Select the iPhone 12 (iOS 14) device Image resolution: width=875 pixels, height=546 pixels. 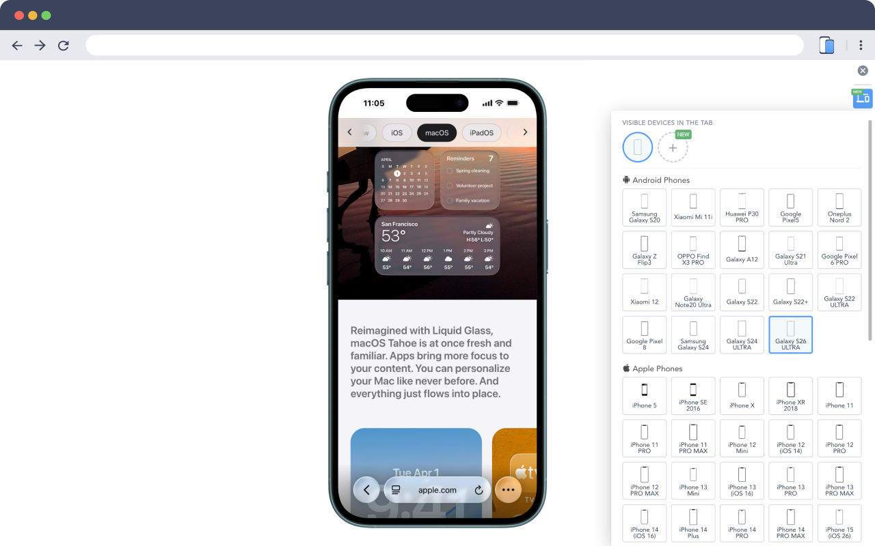click(791, 439)
